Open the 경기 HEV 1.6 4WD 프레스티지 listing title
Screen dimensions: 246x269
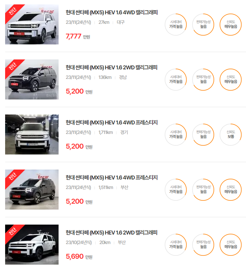pos(112,123)
